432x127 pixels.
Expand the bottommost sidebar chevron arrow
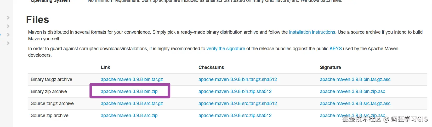(8, 43)
